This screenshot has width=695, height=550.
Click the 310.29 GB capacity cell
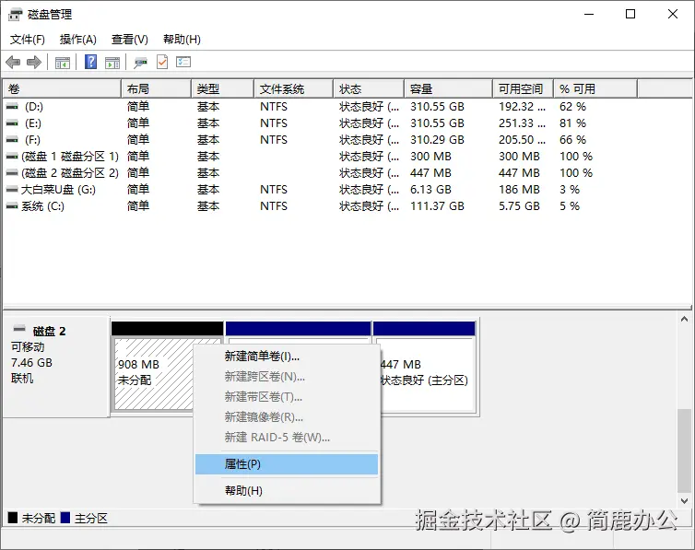coord(437,140)
